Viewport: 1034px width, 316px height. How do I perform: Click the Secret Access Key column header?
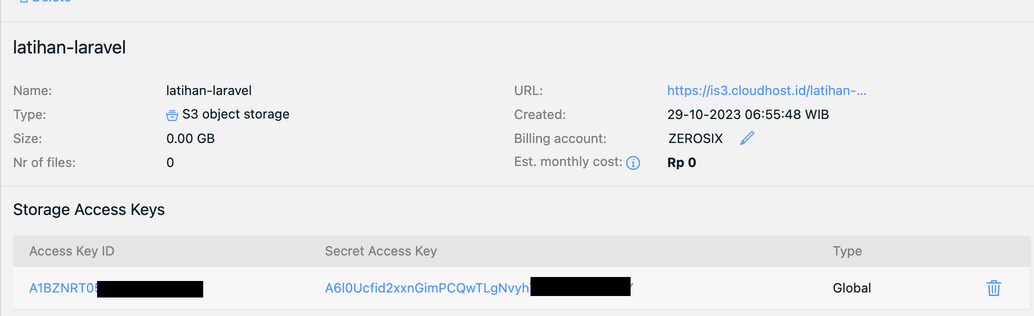click(380, 251)
